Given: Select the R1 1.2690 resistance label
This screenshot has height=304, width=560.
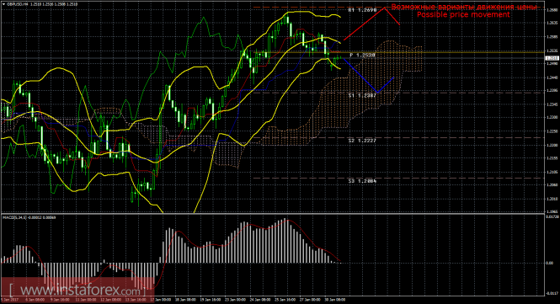Looking at the screenshot, I should [362, 10].
